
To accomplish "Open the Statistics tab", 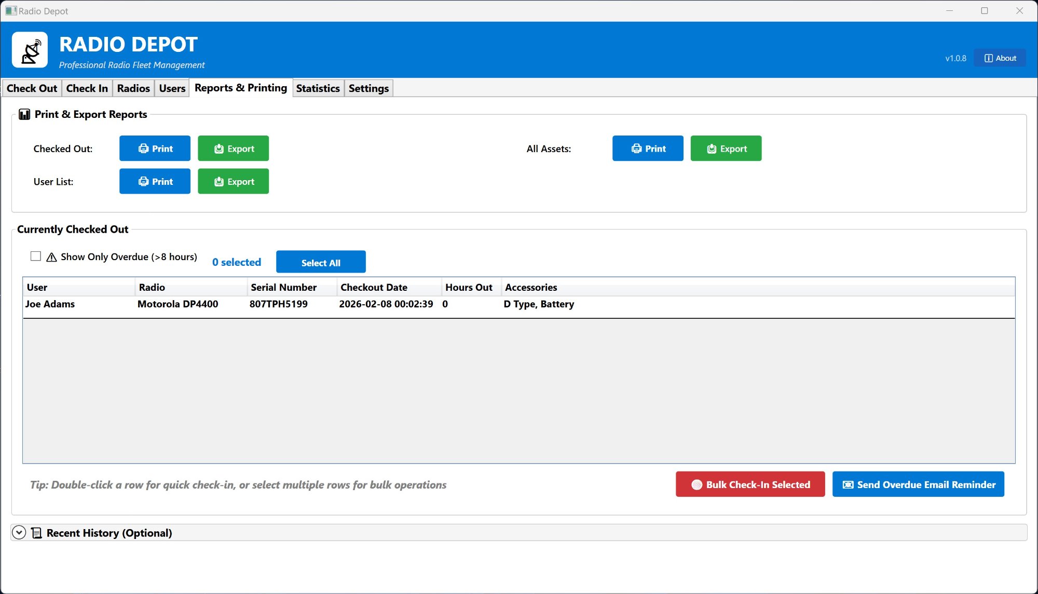I will click(318, 88).
